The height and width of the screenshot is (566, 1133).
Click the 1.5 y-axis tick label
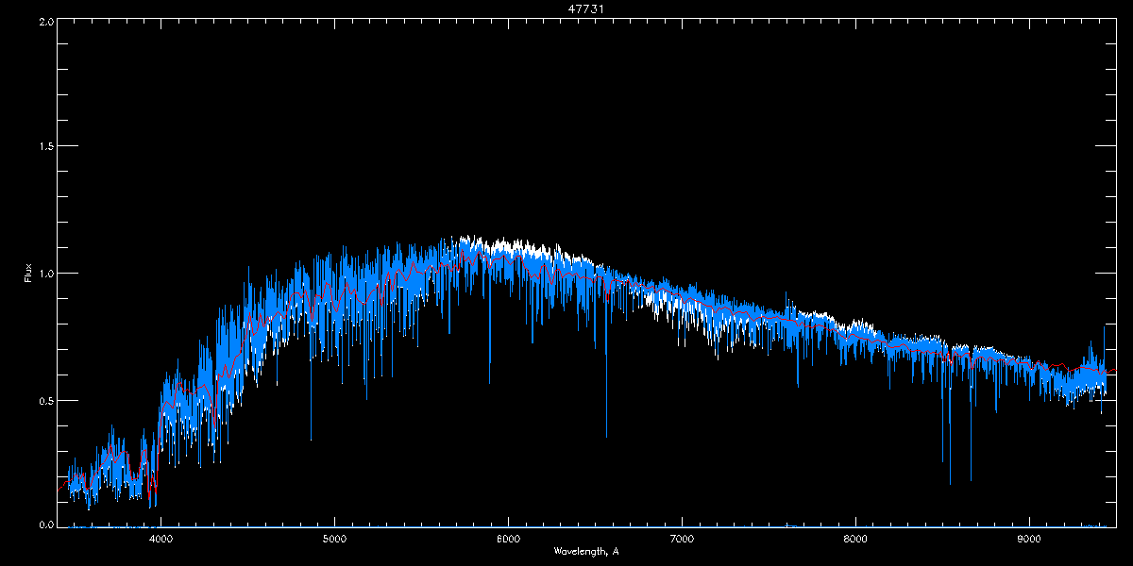(44, 146)
